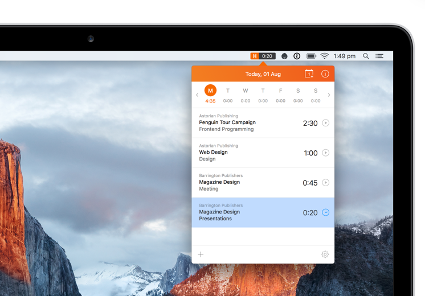Screen dimensions: 425x296
Task: Open Notification Center list icon
Action: point(379,56)
